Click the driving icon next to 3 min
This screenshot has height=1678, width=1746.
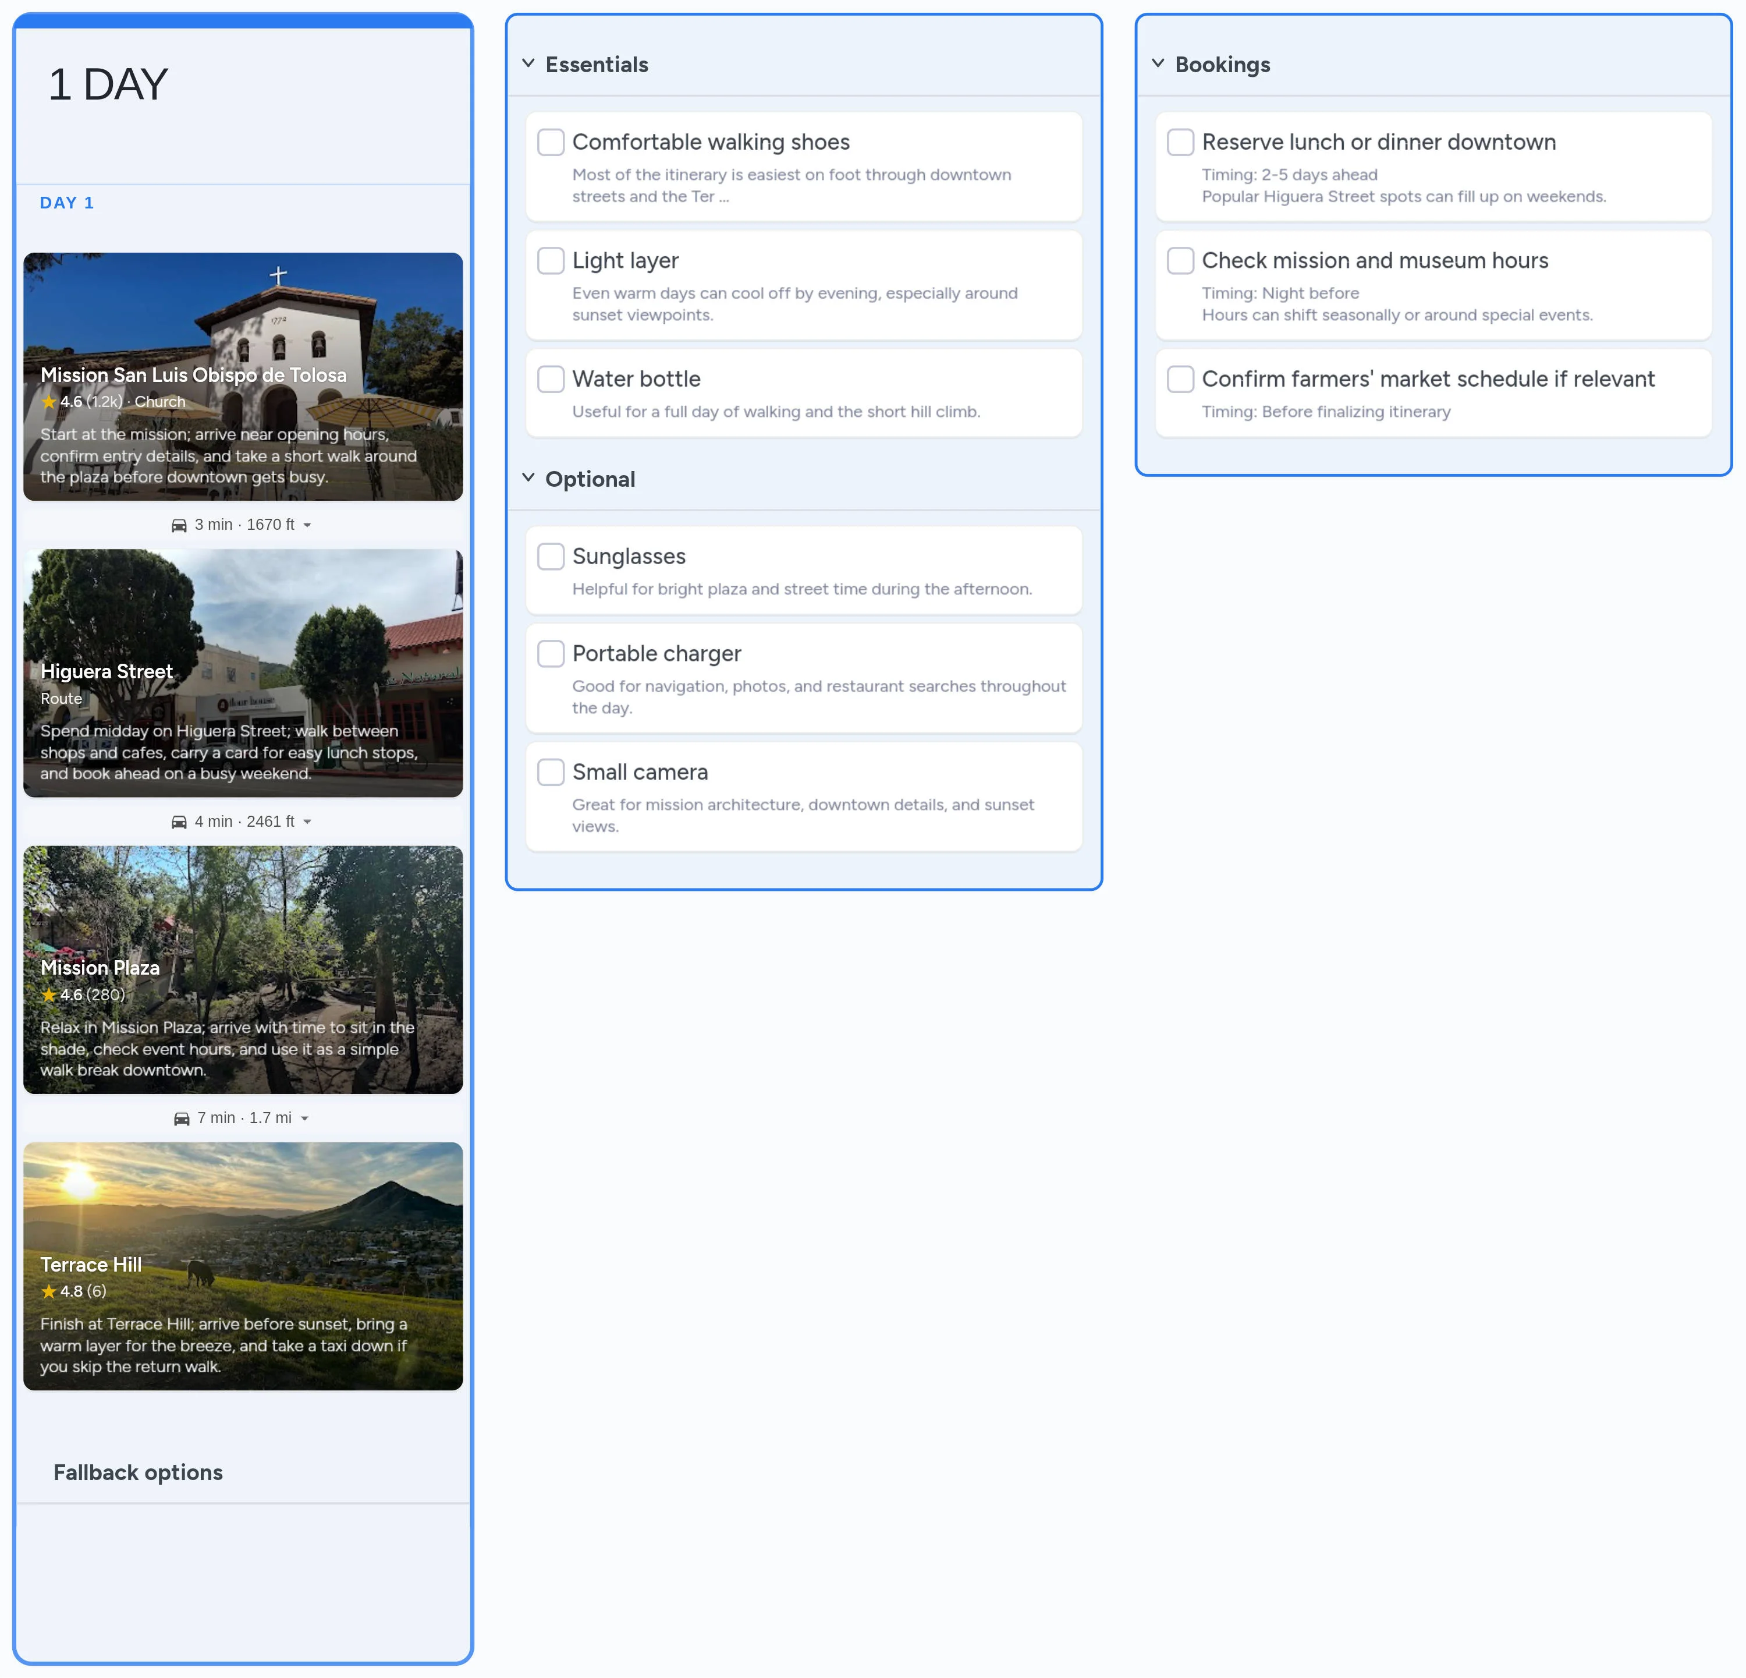(180, 524)
